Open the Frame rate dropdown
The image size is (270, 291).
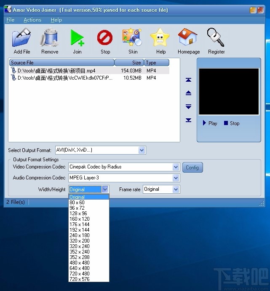pyautogui.click(x=176, y=190)
